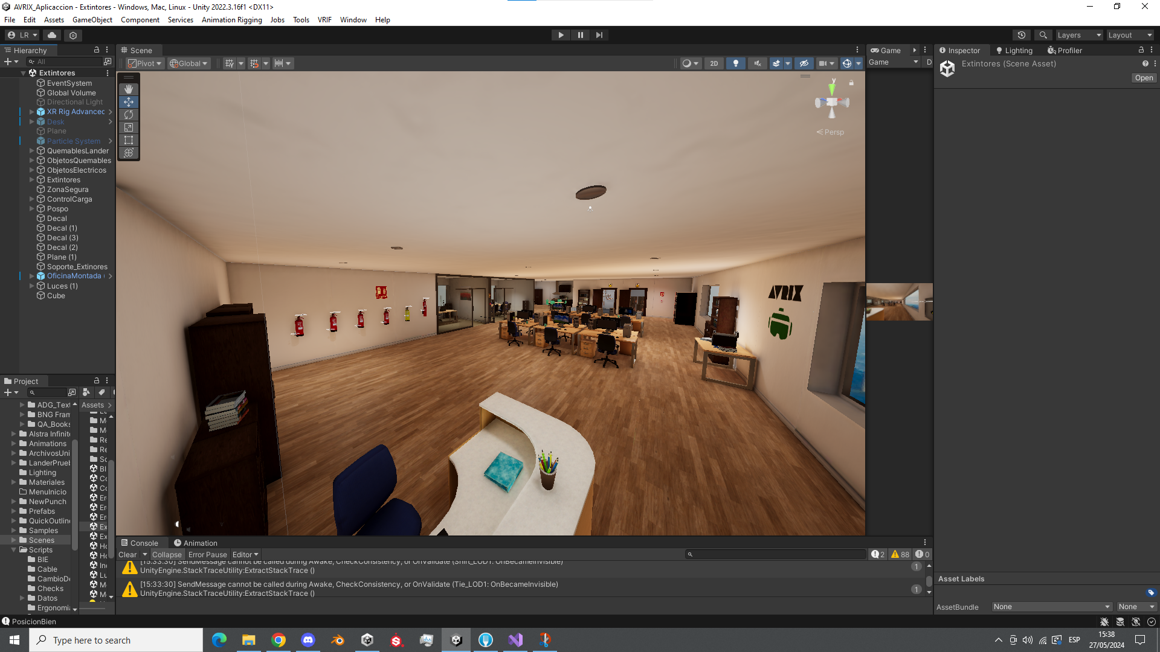The image size is (1160, 652).
Task: Open the Animation Rigging menu
Action: (231, 20)
